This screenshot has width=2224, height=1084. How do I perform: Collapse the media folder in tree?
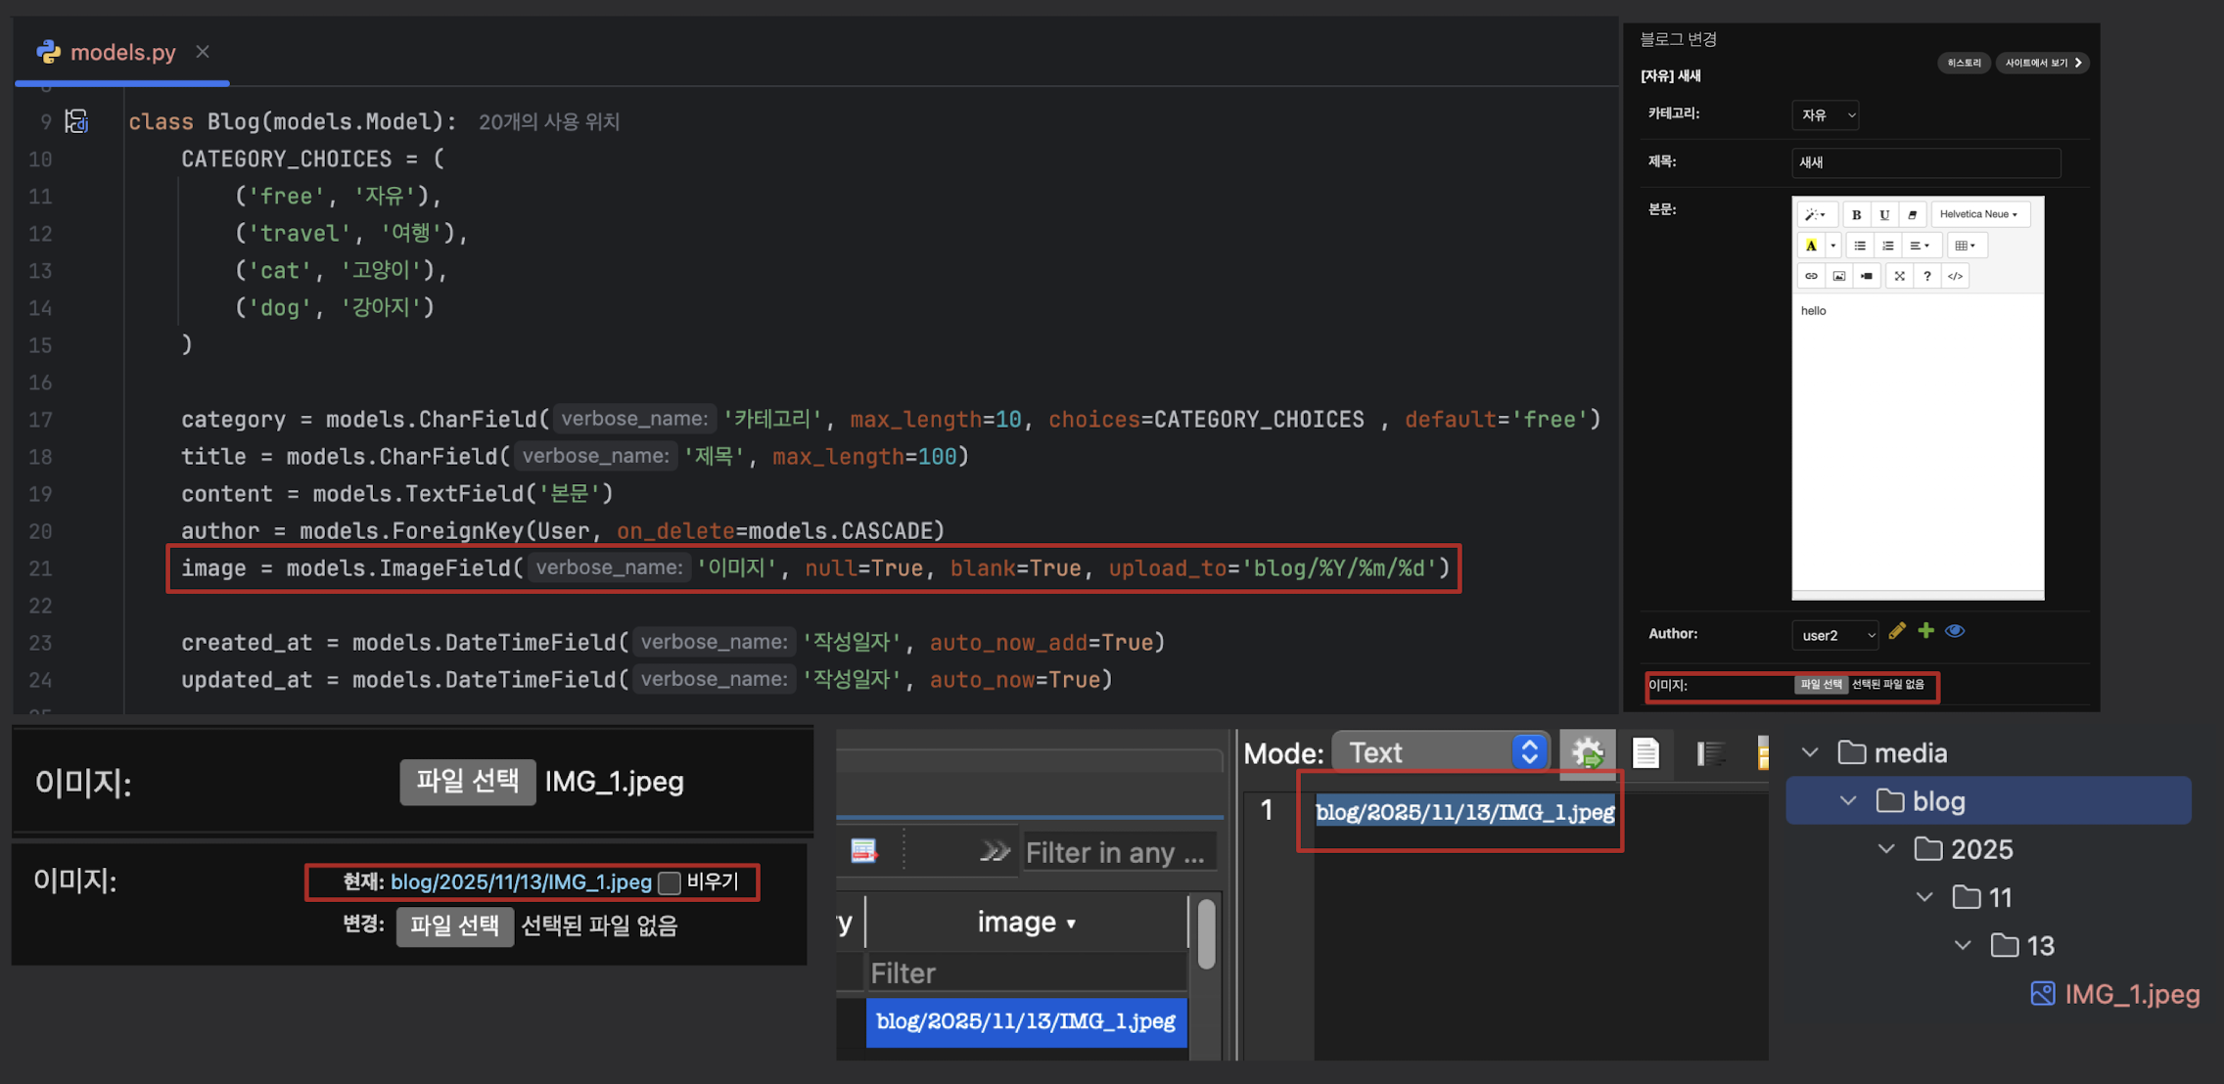pos(1810,752)
